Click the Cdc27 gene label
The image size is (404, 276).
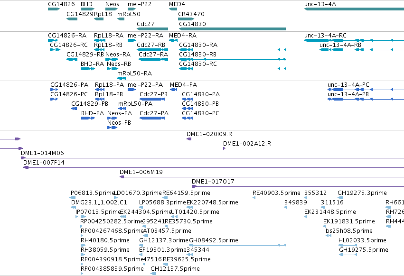point(146,24)
